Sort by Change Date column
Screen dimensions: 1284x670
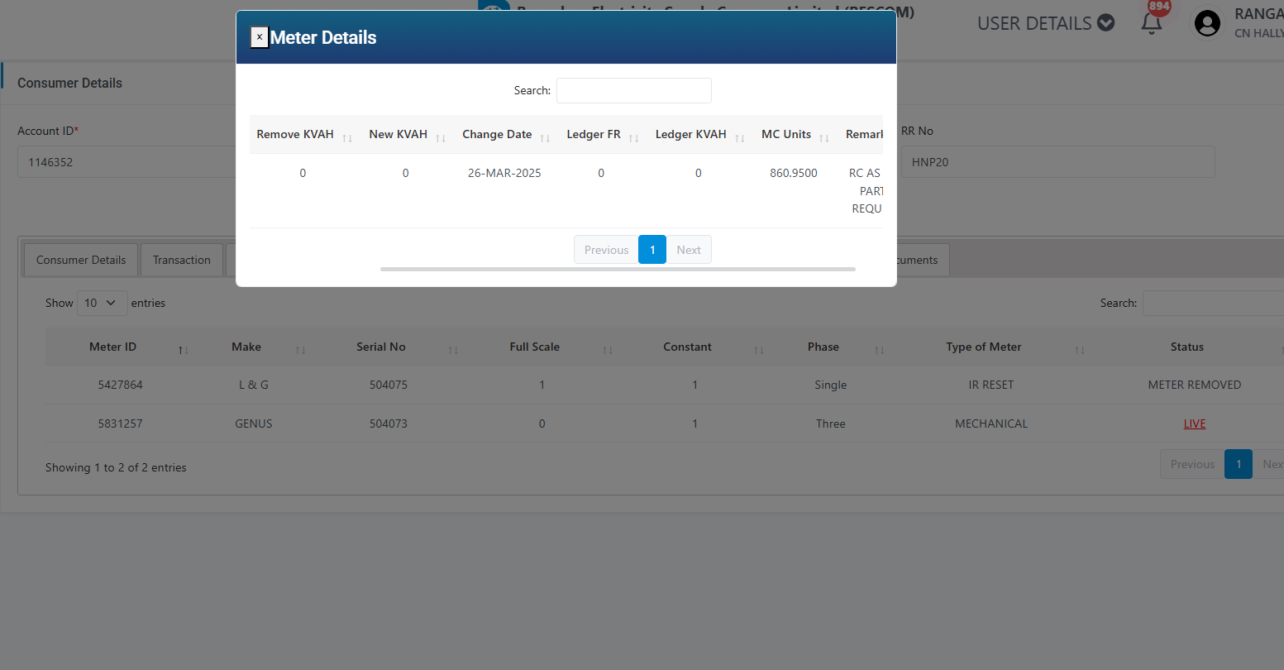505,135
